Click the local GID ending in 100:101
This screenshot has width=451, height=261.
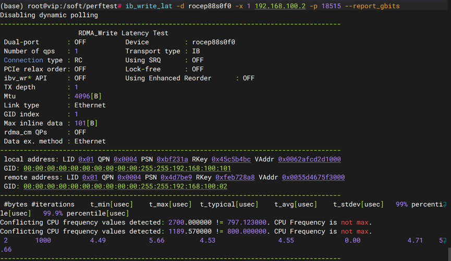pyautogui.click(x=127, y=168)
